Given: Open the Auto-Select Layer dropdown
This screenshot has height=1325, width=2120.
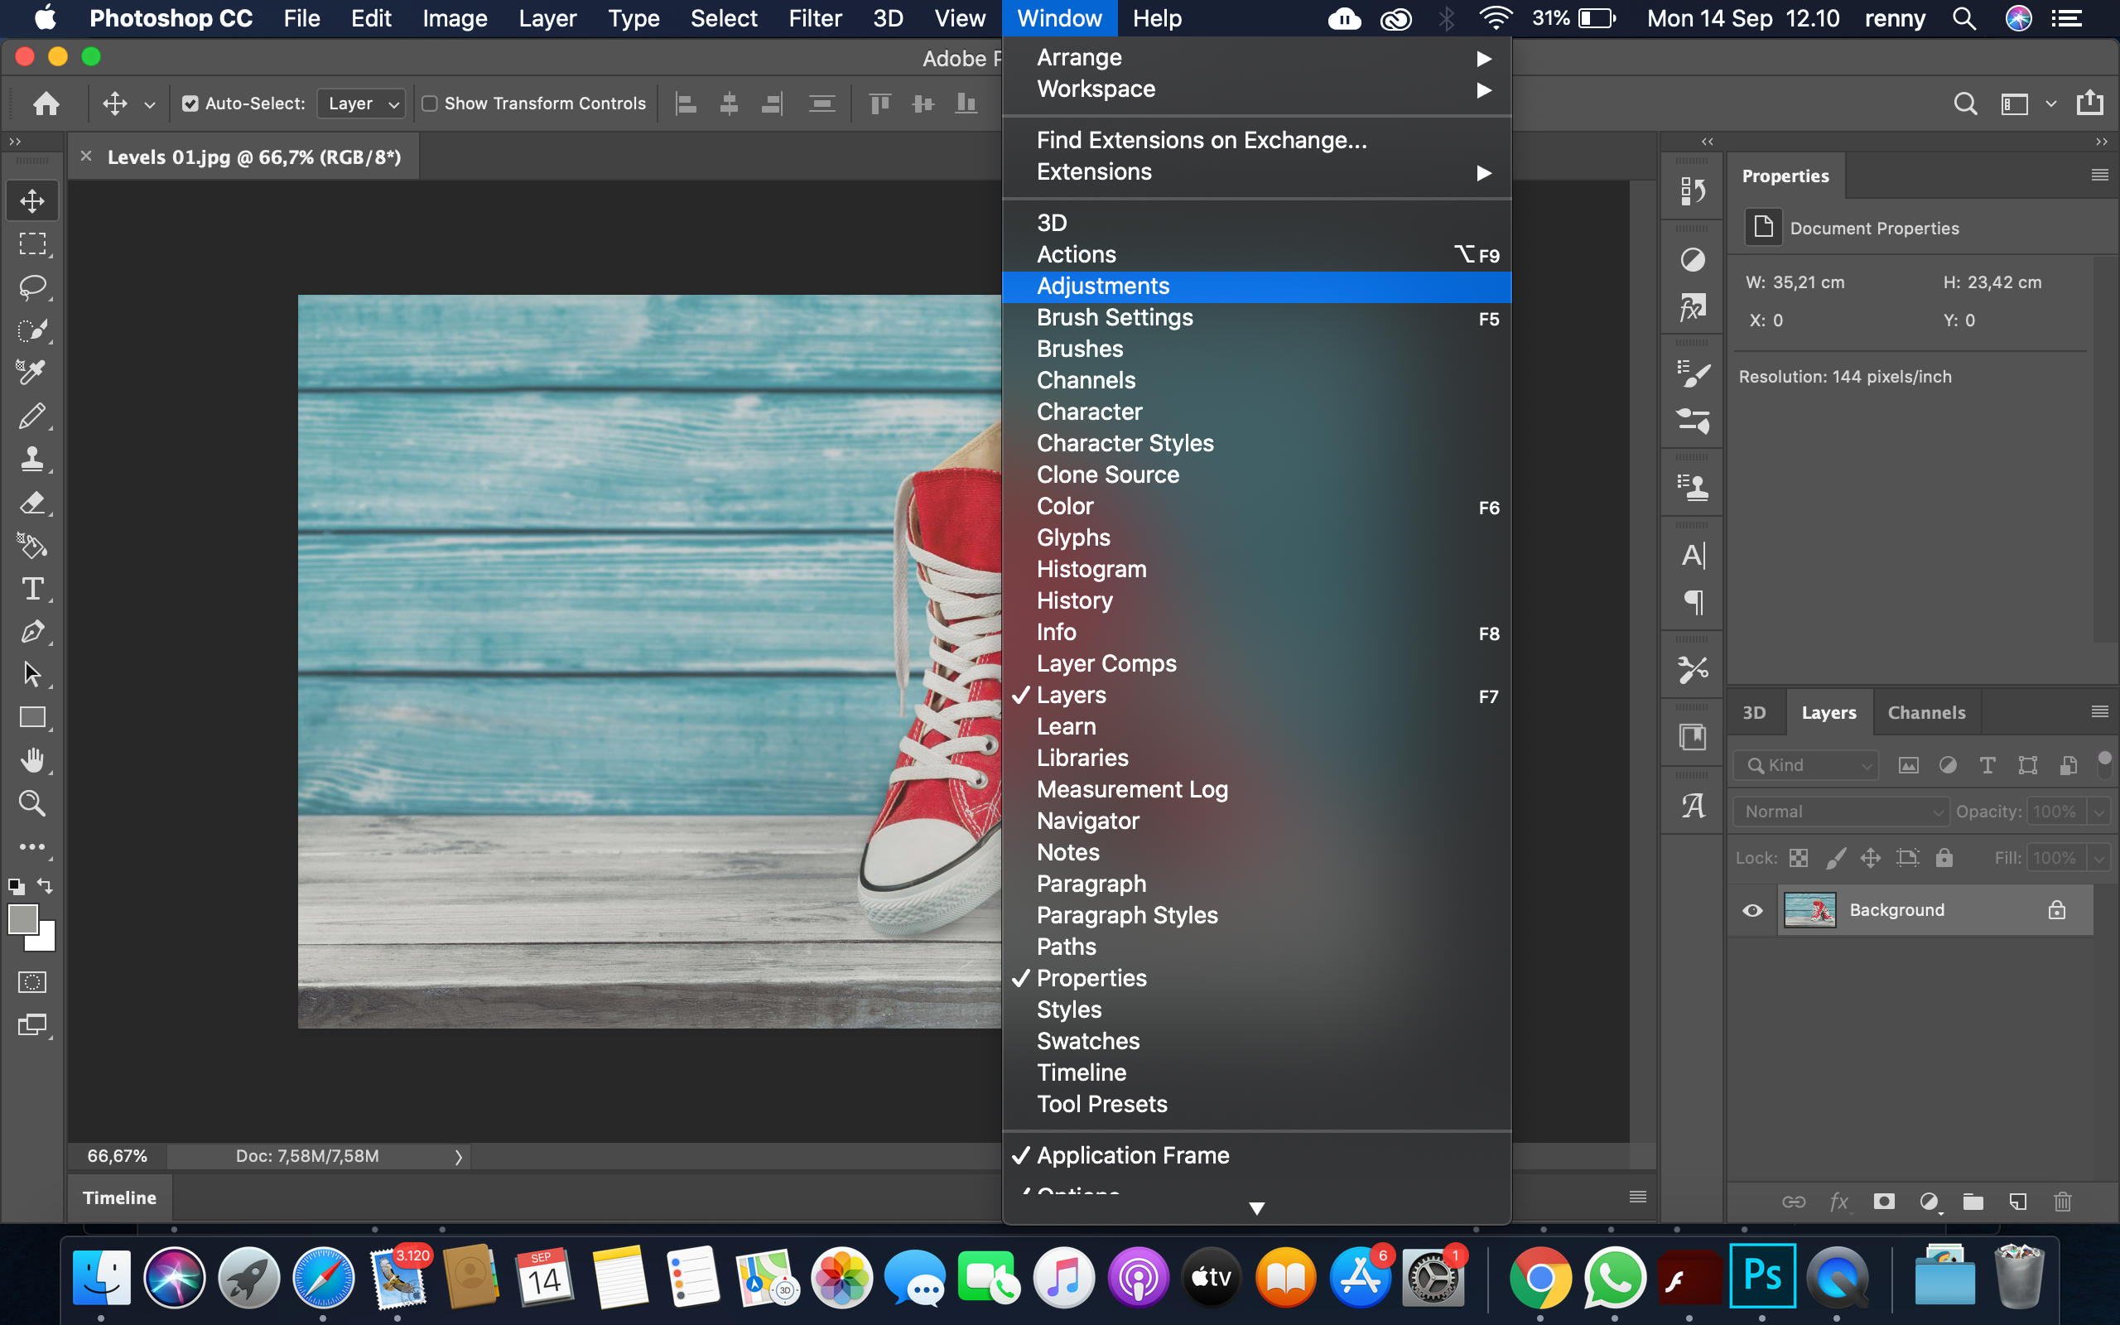Looking at the screenshot, I should [362, 104].
